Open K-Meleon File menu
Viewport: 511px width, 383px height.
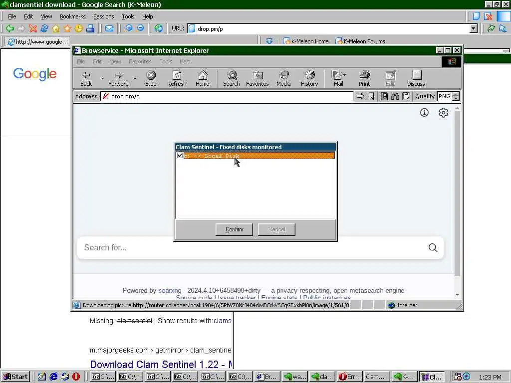pyautogui.click(x=12, y=16)
